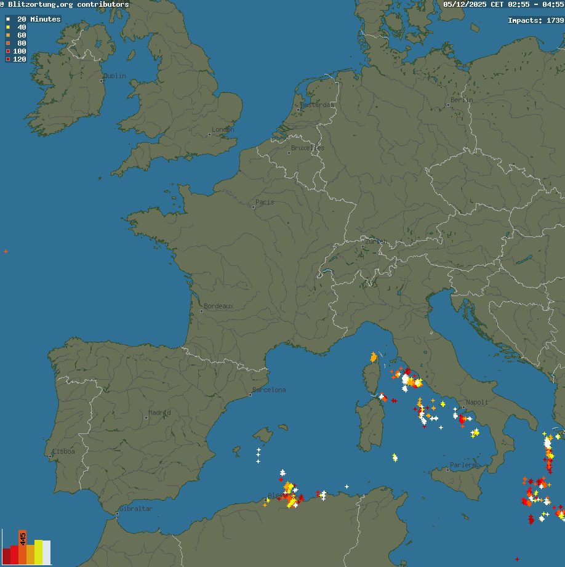Select the white bar in the histogram
The width and height of the screenshot is (565, 567).
click(46, 552)
